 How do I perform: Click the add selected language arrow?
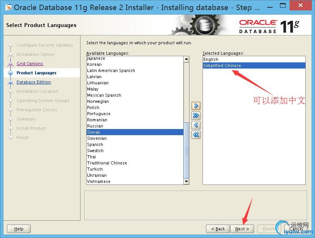(196, 106)
